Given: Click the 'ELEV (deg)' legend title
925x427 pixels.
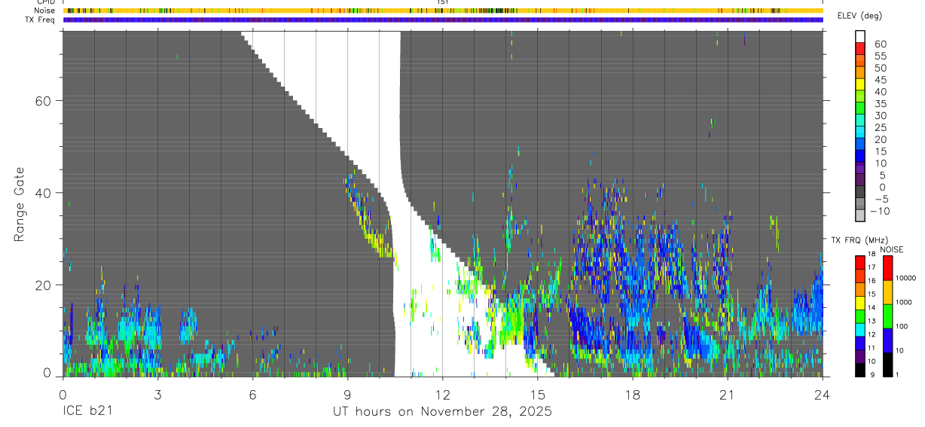Looking at the screenshot, I should [859, 16].
